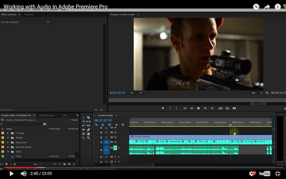Click Add Marker icon in timeline header

(116, 125)
